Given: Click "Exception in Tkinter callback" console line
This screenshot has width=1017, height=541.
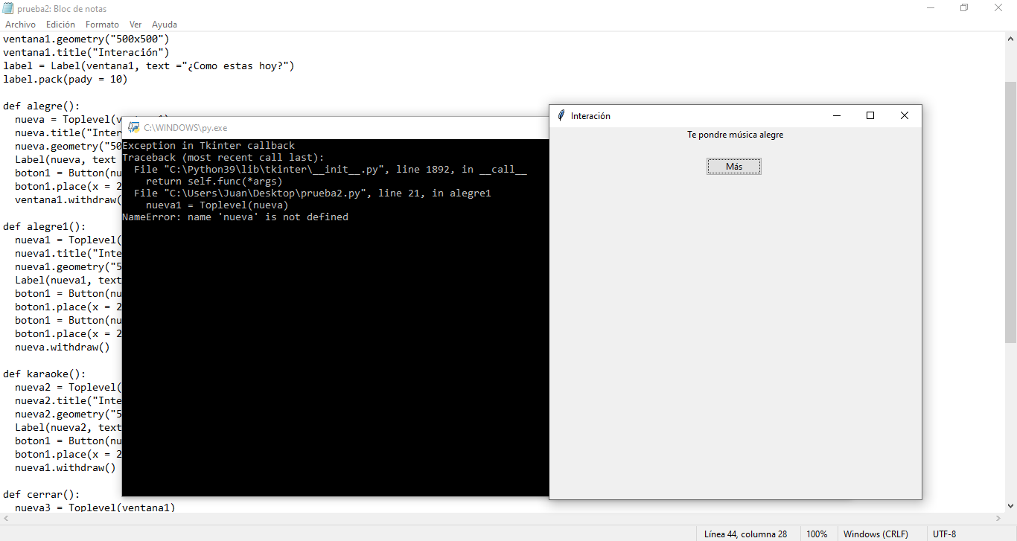Looking at the screenshot, I should (x=208, y=146).
